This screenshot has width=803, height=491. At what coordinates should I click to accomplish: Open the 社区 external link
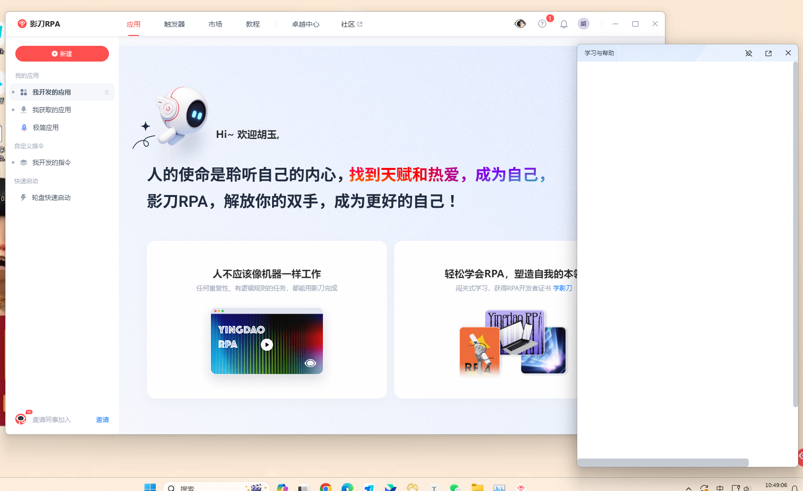[x=351, y=24]
